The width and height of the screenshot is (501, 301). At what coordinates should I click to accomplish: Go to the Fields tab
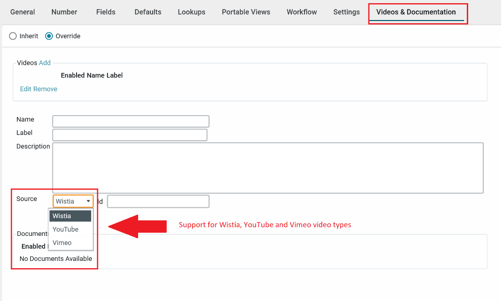pyautogui.click(x=106, y=12)
